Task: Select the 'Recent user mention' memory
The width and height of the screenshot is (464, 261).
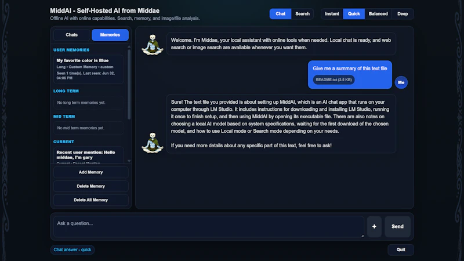Action: pyautogui.click(x=89, y=155)
